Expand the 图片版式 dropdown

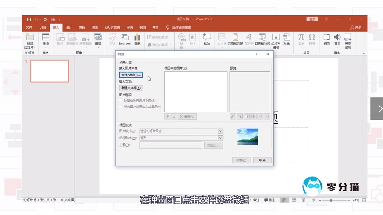click(220, 131)
